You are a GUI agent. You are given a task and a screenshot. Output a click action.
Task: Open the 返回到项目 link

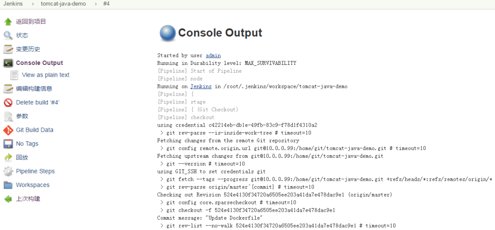[31, 21]
